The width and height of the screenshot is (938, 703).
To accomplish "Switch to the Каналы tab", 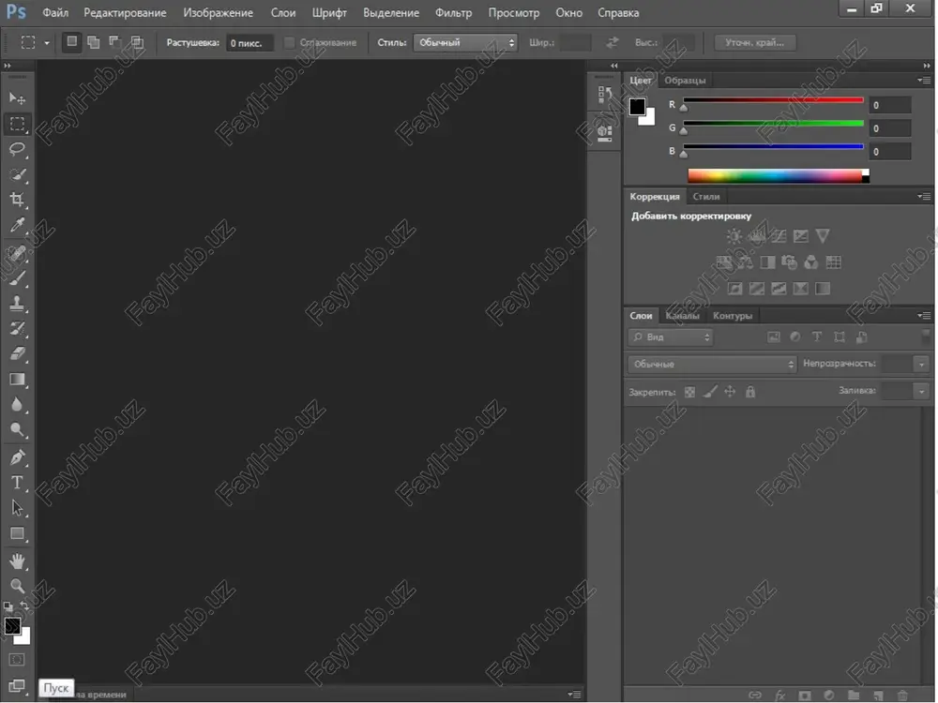I will [x=683, y=316].
